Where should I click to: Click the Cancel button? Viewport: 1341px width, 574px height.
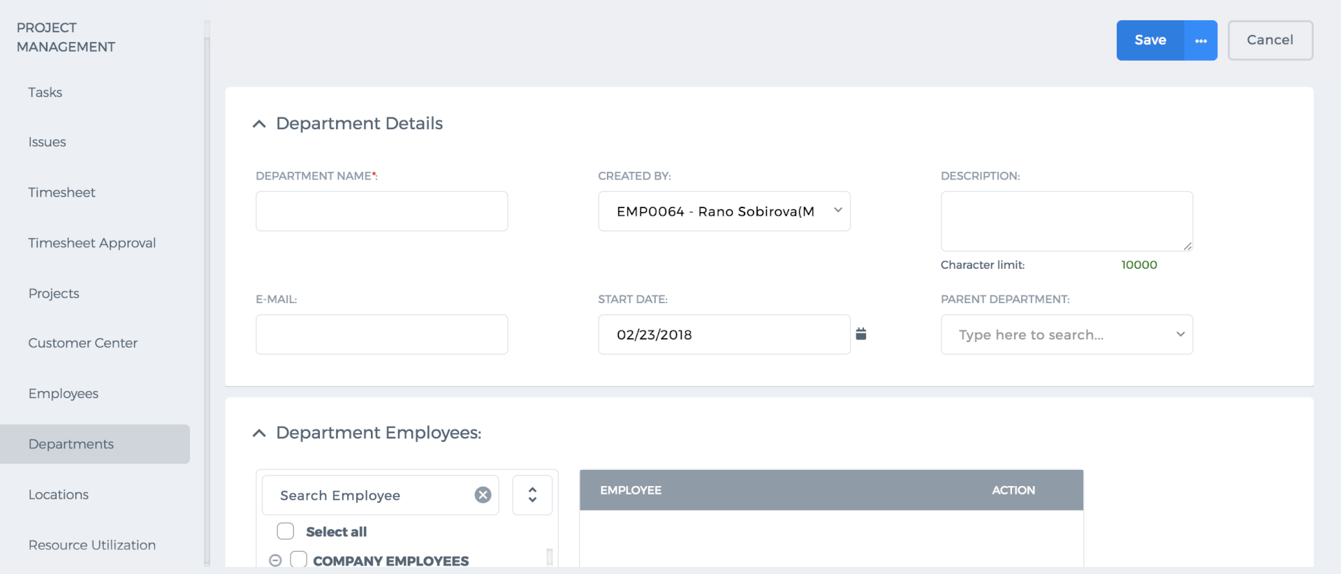click(1270, 41)
